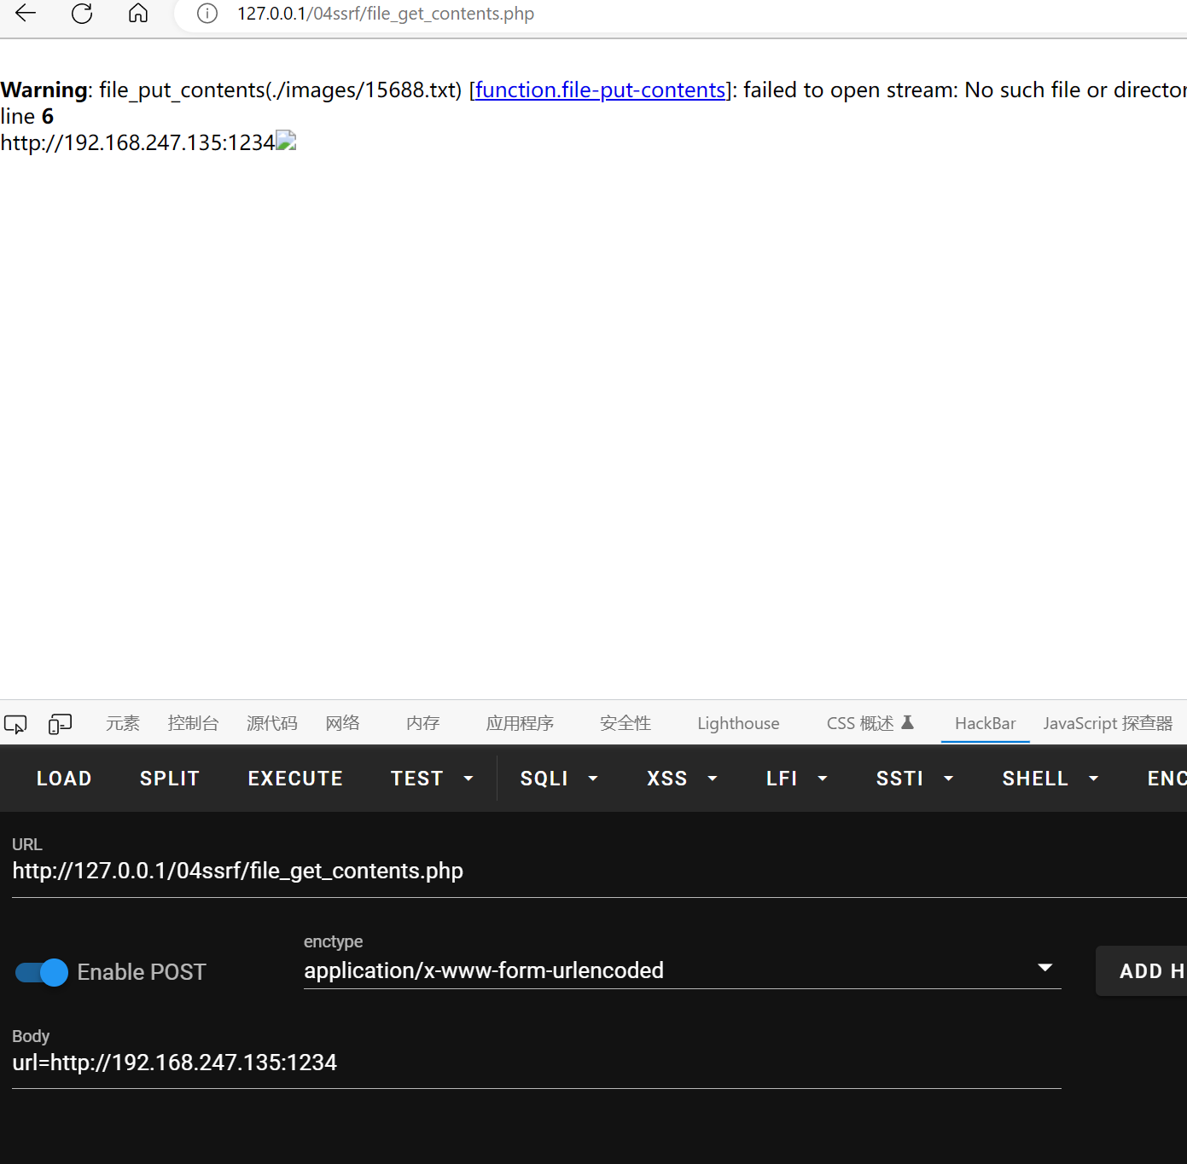Click the site info icon in address bar

click(207, 14)
